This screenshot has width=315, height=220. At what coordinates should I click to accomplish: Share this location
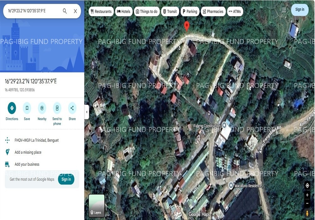[72, 108]
